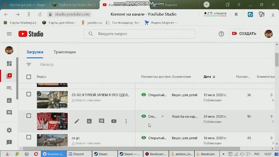279x157 pixels.
Task: Open first Steam taskbar button
Action: click(104, 154)
